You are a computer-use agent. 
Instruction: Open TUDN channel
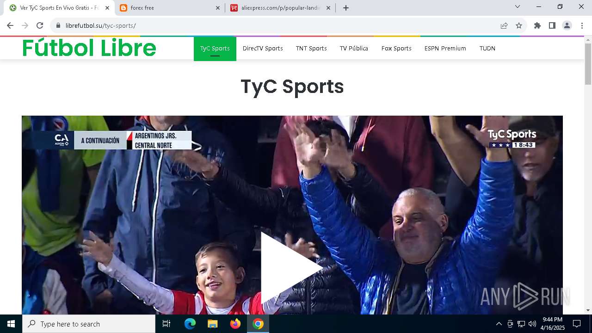pos(487,49)
